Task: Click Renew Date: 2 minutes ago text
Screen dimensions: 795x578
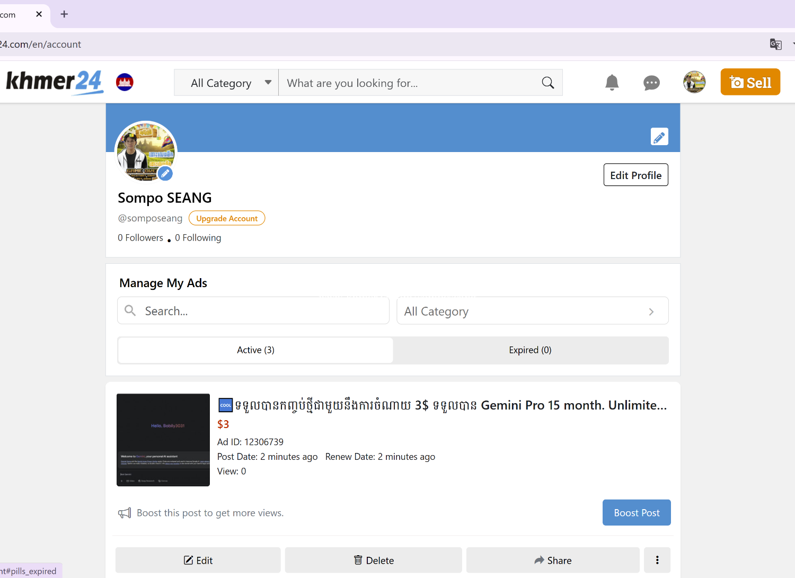Action: 380,457
